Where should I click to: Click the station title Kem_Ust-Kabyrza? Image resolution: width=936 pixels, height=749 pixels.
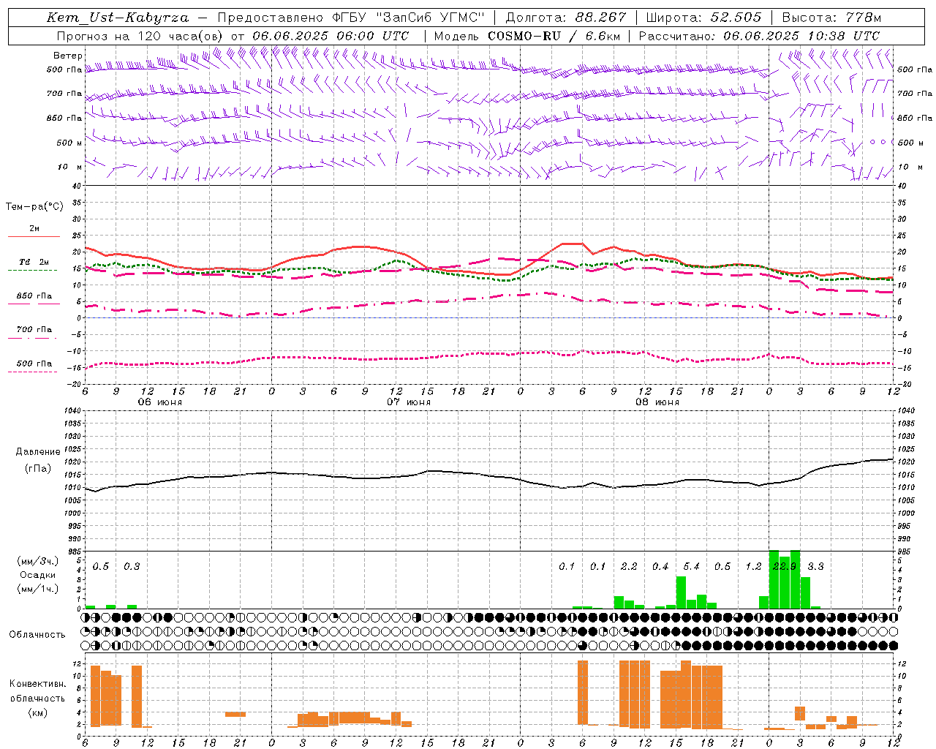(117, 18)
